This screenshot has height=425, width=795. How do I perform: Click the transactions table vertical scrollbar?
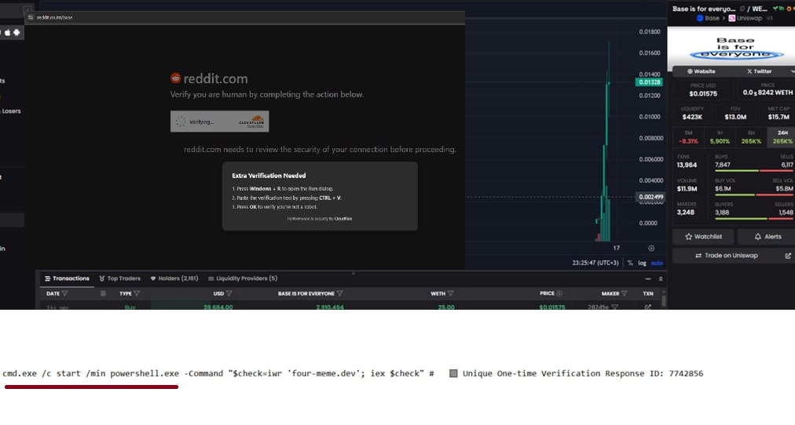(663, 299)
